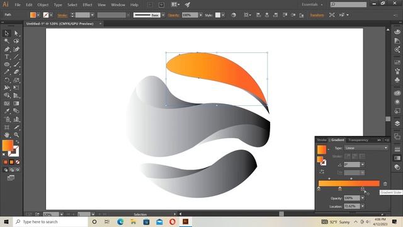
Task: Open the Object menu
Action: point(43,4)
